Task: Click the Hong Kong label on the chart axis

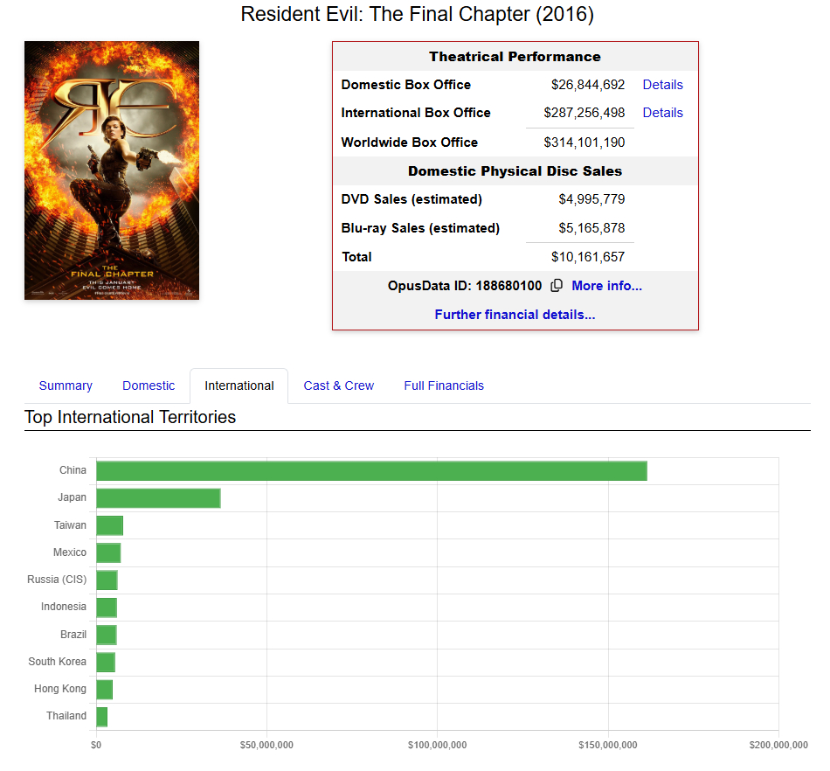Action: (59, 689)
